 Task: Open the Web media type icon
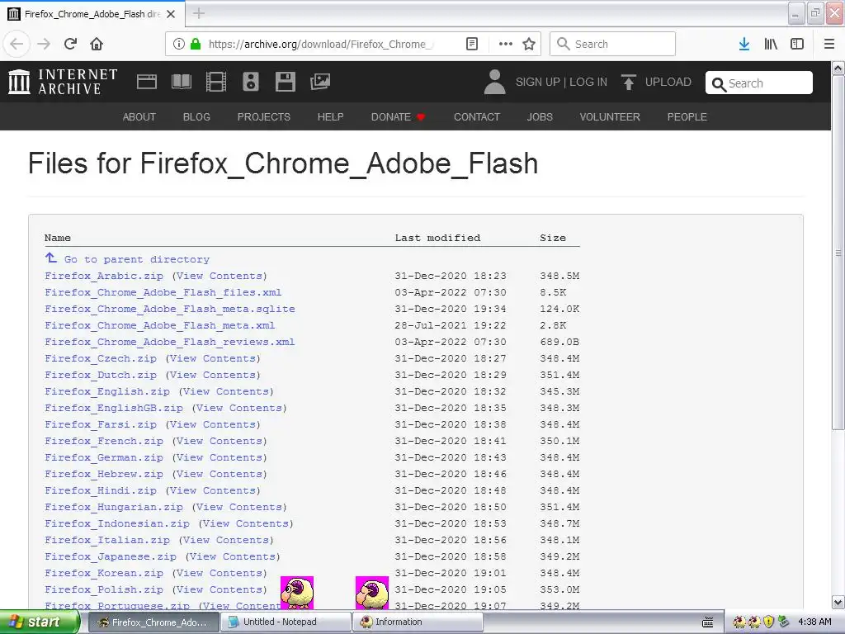147,82
